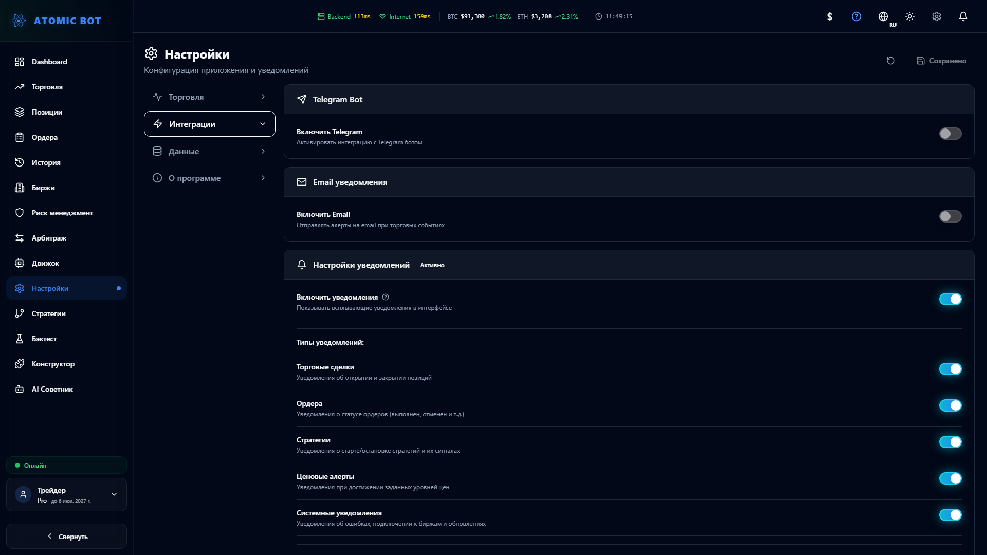Select Интеграции settings category
The width and height of the screenshot is (987, 555).
click(210, 124)
